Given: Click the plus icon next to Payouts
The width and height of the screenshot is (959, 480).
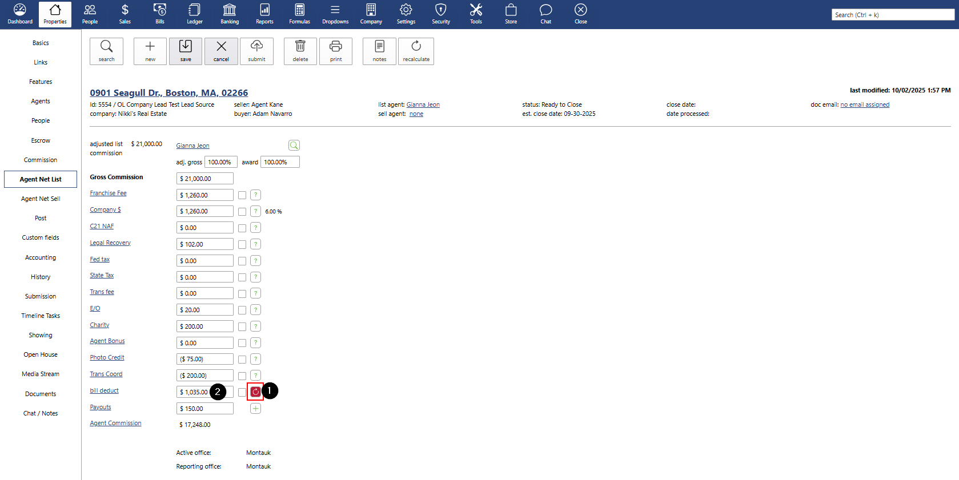Looking at the screenshot, I should (255, 409).
